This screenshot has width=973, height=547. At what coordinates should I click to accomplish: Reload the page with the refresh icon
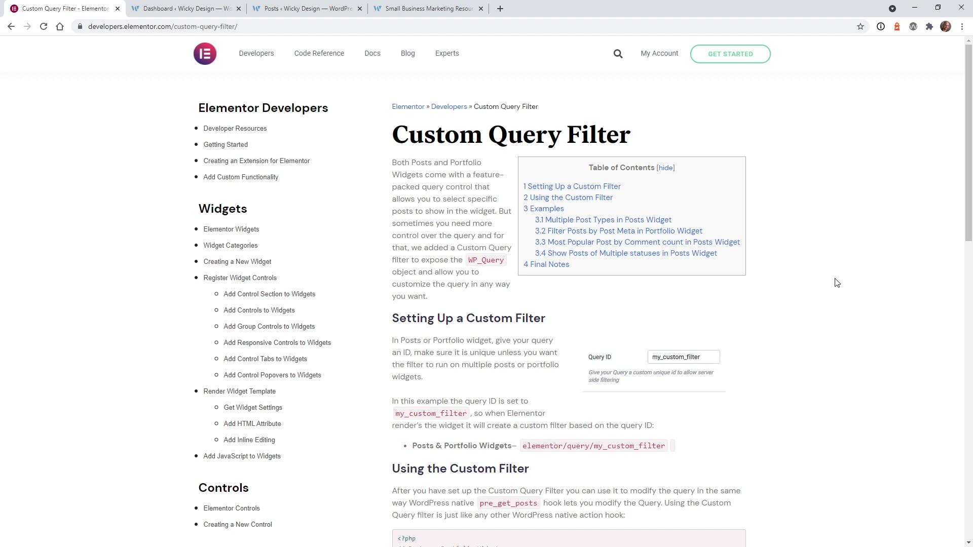pos(44,26)
